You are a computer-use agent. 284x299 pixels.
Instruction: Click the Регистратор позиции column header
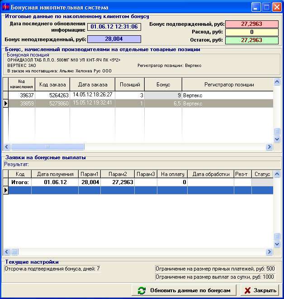tap(228, 84)
